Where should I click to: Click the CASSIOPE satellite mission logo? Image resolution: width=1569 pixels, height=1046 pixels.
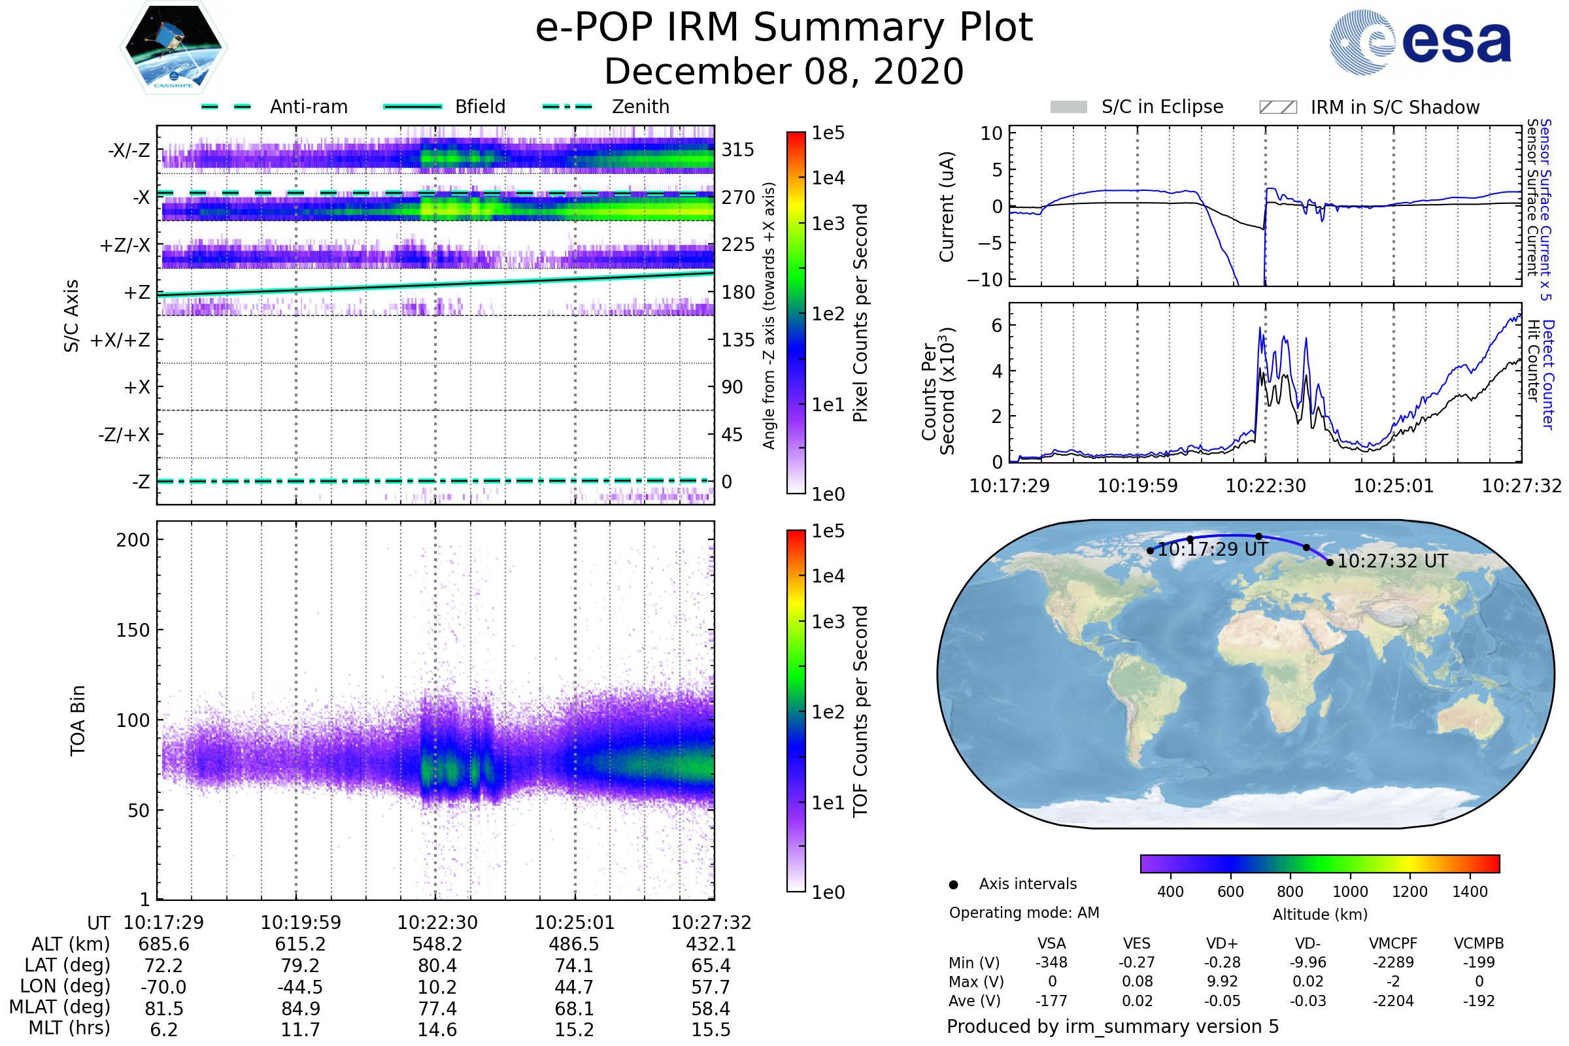point(173,48)
